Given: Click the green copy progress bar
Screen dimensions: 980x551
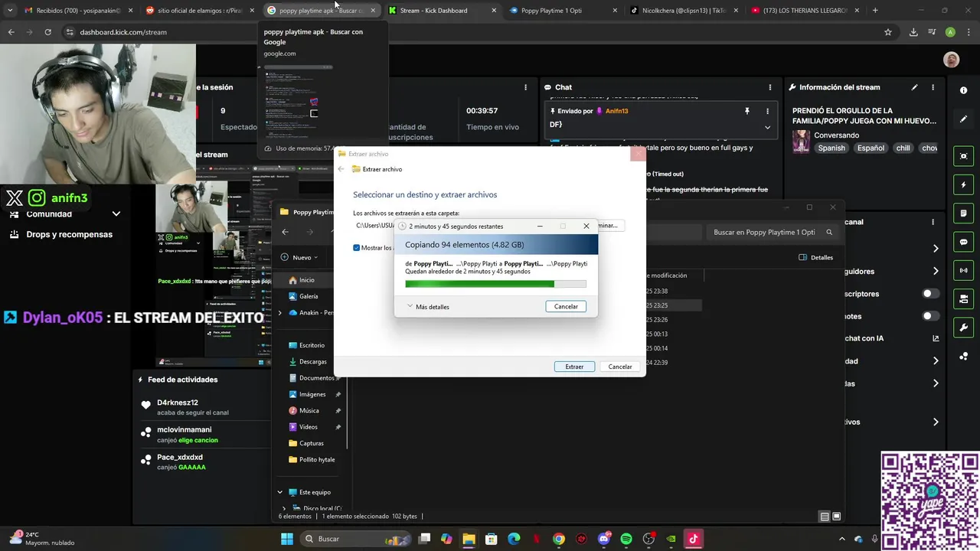Looking at the screenshot, I should [x=495, y=284].
